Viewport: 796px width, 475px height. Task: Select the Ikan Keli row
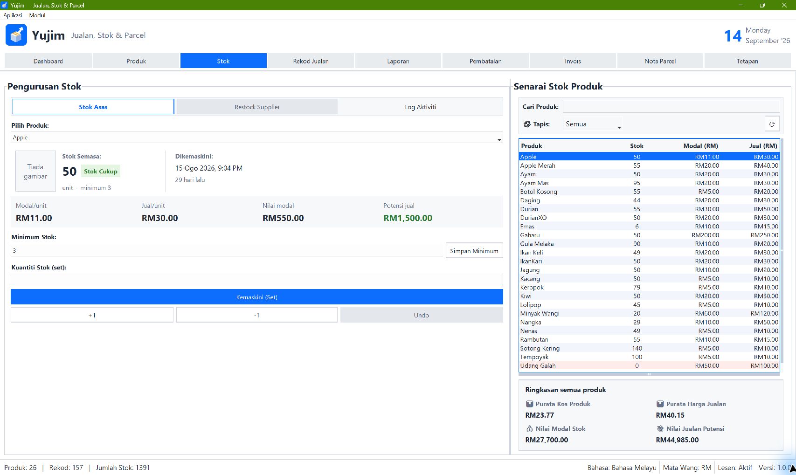coord(649,253)
